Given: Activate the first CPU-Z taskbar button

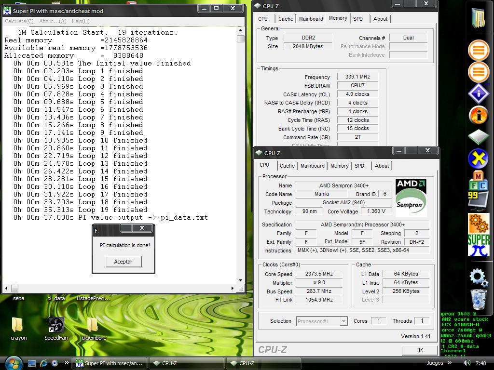Looking at the screenshot, I should 187,363.
